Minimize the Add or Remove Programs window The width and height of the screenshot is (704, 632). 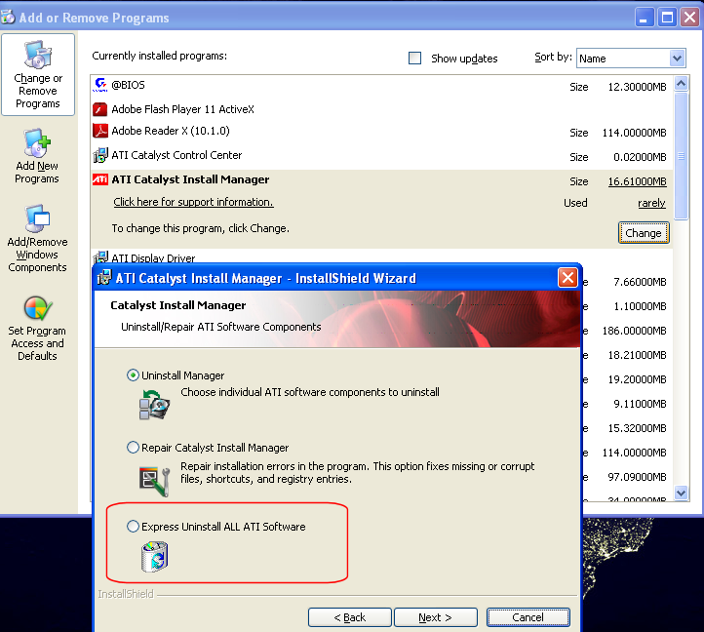pos(644,18)
